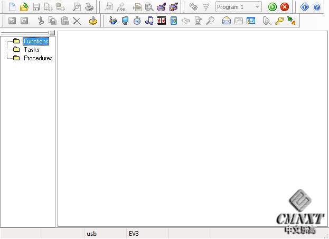Screen dimensions: 329x239
Task: Click the grayed binoculars icon
Action: (186, 21)
